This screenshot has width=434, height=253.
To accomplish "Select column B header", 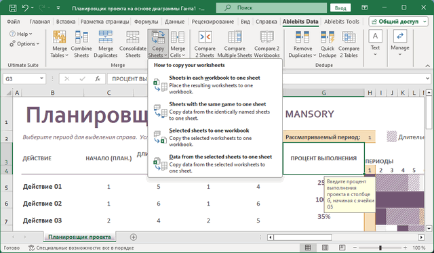I will click(x=53, y=93).
